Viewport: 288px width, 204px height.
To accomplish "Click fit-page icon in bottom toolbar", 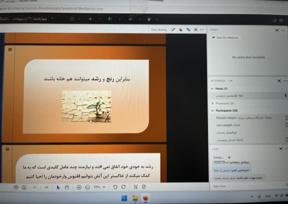I will (x=144, y=187).
